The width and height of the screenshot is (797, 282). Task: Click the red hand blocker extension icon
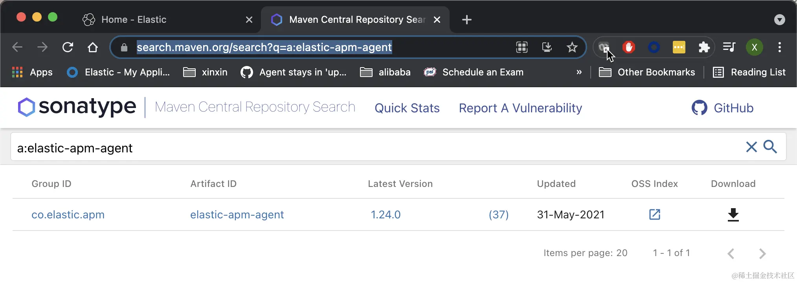pyautogui.click(x=629, y=48)
